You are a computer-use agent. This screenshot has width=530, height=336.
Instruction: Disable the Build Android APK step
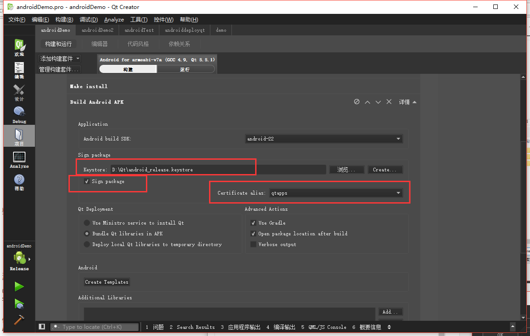(x=357, y=102)
